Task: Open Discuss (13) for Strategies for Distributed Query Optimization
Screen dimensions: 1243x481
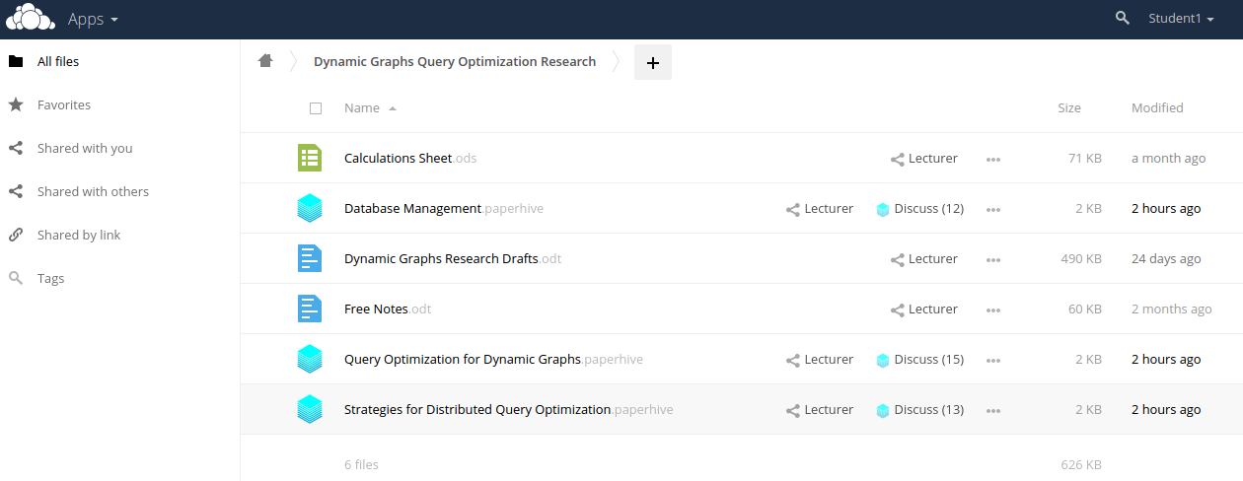Action: (920, 410)
